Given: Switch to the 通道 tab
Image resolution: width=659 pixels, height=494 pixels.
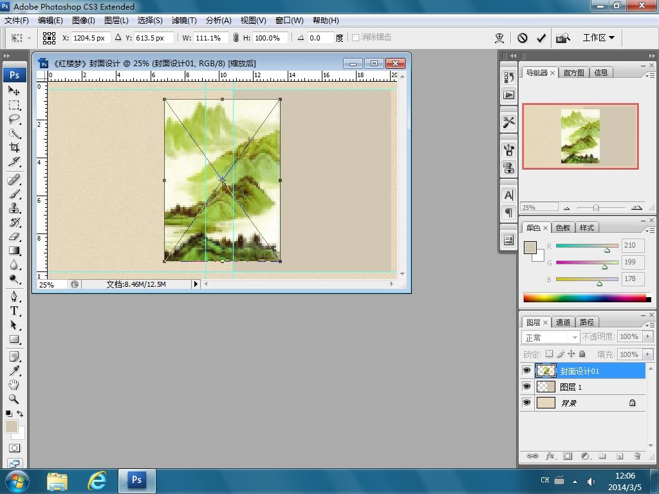Looking at the screenshot, I should coord(562,322).
